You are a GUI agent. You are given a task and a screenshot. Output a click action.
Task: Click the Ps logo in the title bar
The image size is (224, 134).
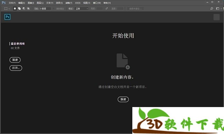(4, 2)
